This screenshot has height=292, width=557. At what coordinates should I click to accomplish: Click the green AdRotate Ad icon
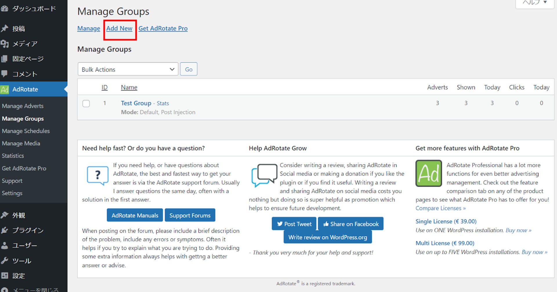point(5,89)
